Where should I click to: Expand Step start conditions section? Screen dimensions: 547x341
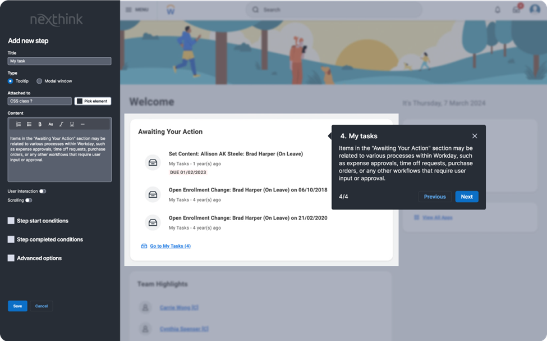click(11, 221)
